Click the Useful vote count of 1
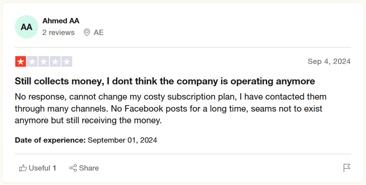Image resolution: width=366 pixels, height=185 pixels. click(54, 168)
